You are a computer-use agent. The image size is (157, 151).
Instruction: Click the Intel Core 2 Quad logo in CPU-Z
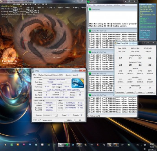click(78, 83)
